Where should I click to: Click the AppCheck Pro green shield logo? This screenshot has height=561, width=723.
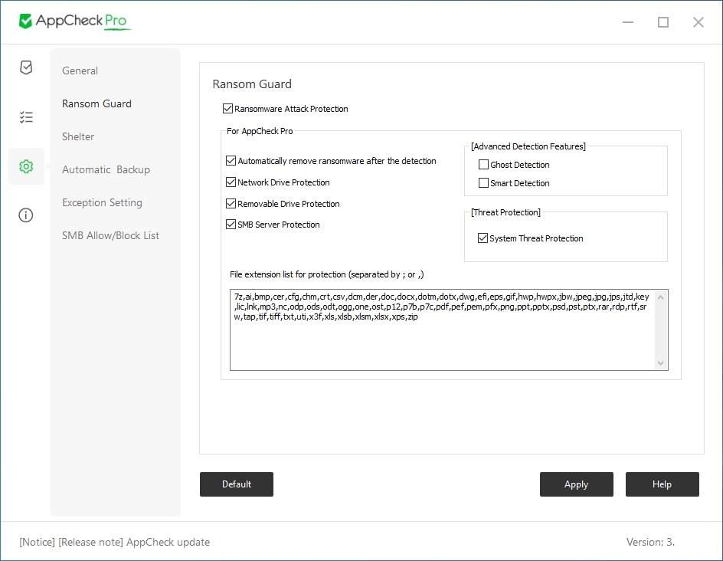pyautogui.click(x=25, y=21)
